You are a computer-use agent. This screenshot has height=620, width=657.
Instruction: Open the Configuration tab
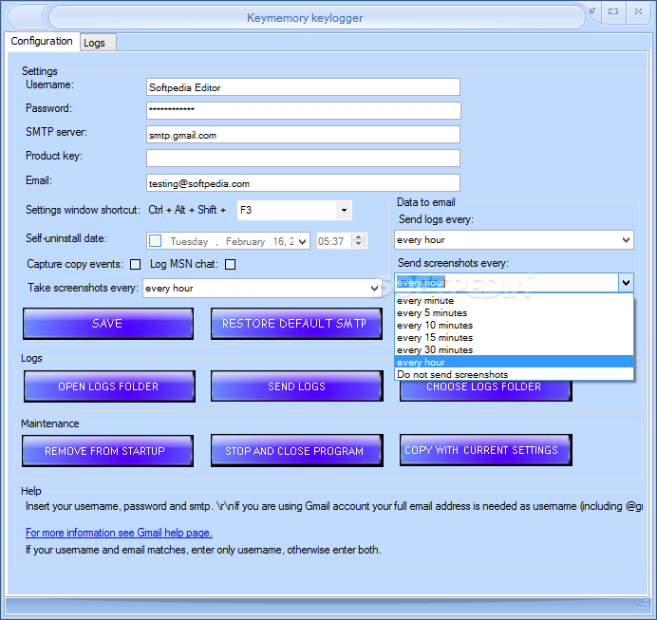(x=42, y=42)
